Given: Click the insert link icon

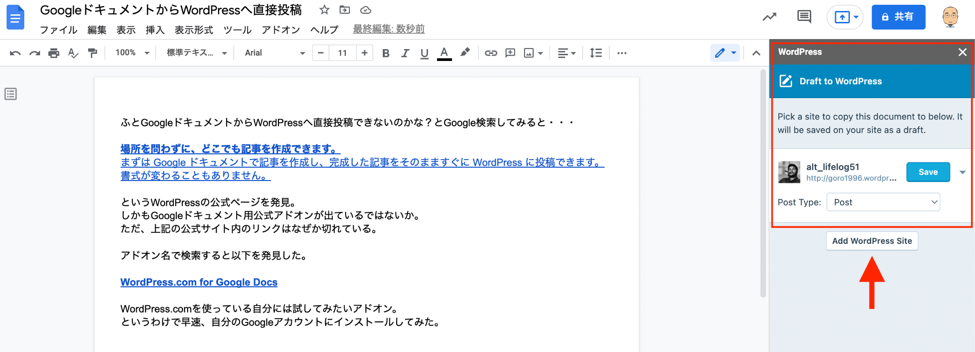Looking at the screenshot, I should pos(491,53).
